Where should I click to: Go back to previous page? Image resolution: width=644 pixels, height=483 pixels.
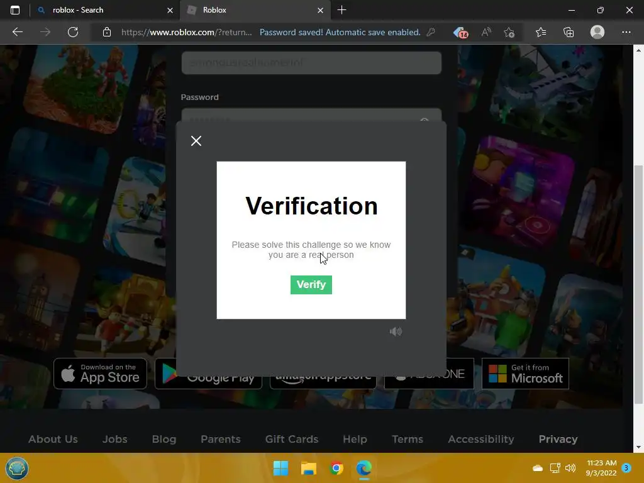(17, 32)
